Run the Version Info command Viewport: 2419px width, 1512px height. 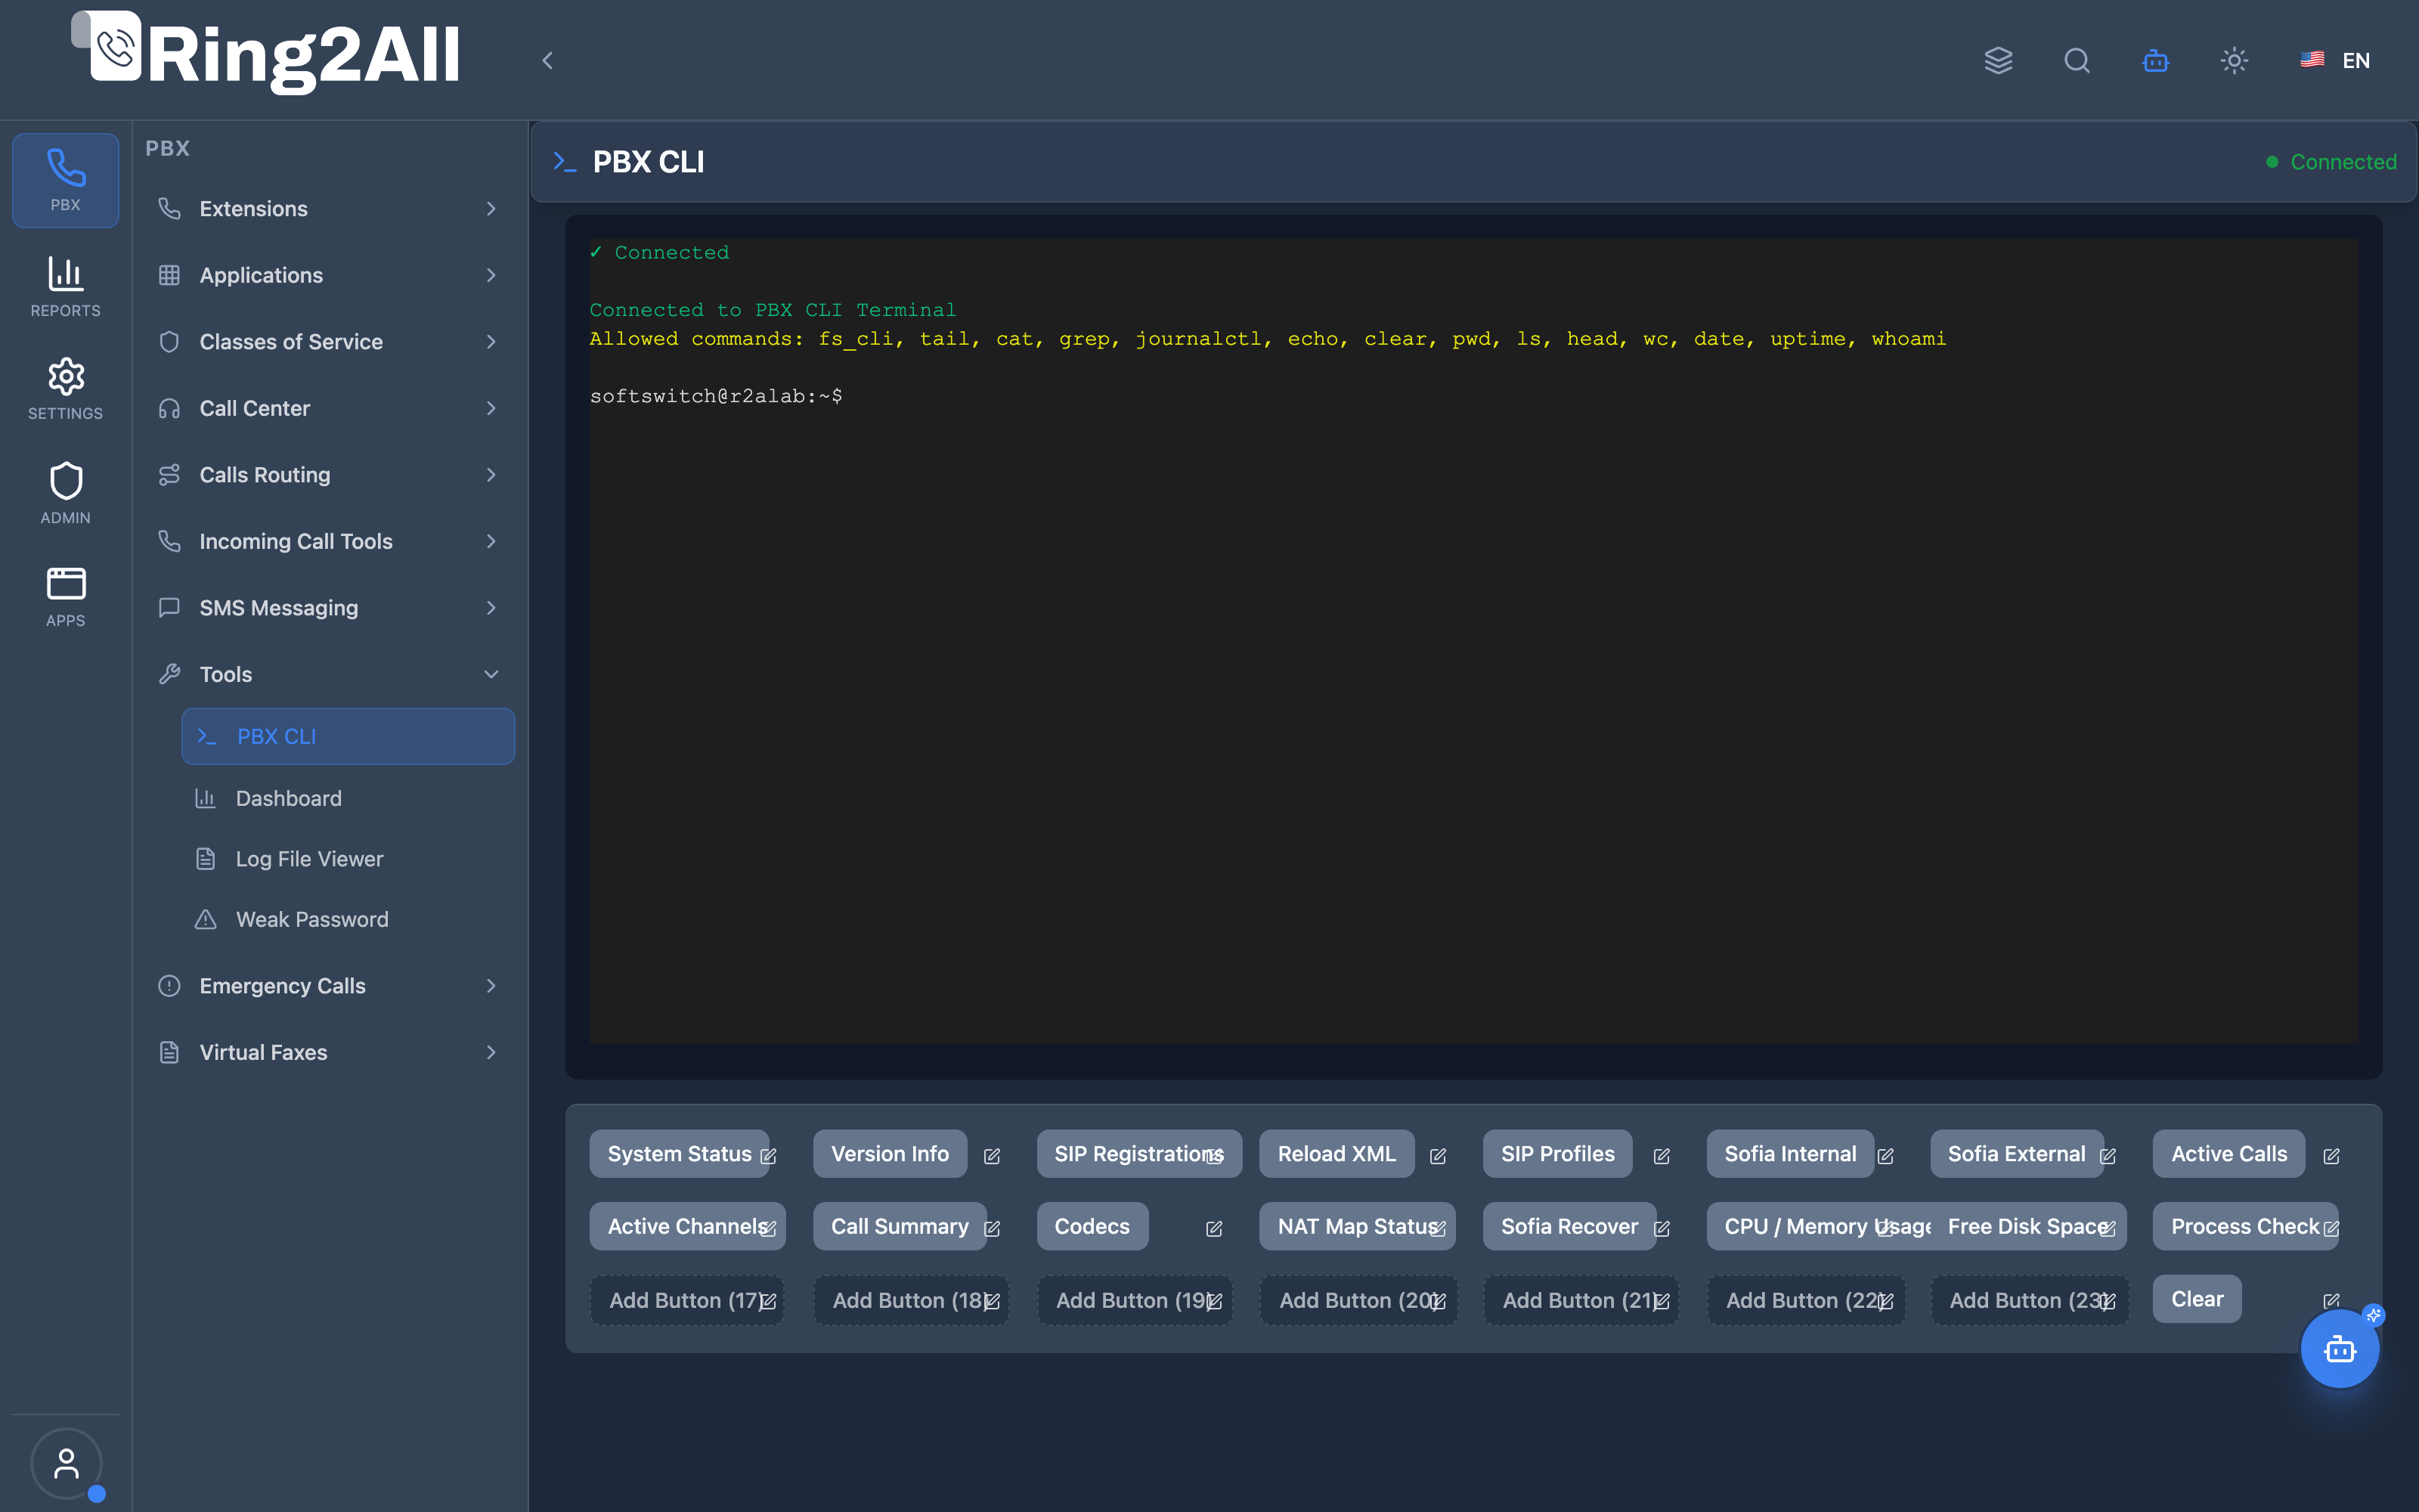point(890,1154)
